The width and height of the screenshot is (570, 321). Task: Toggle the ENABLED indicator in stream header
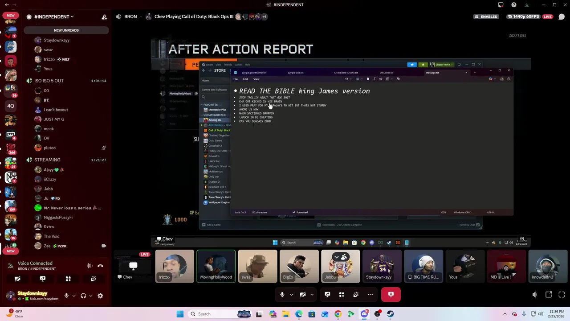(486, 16)
